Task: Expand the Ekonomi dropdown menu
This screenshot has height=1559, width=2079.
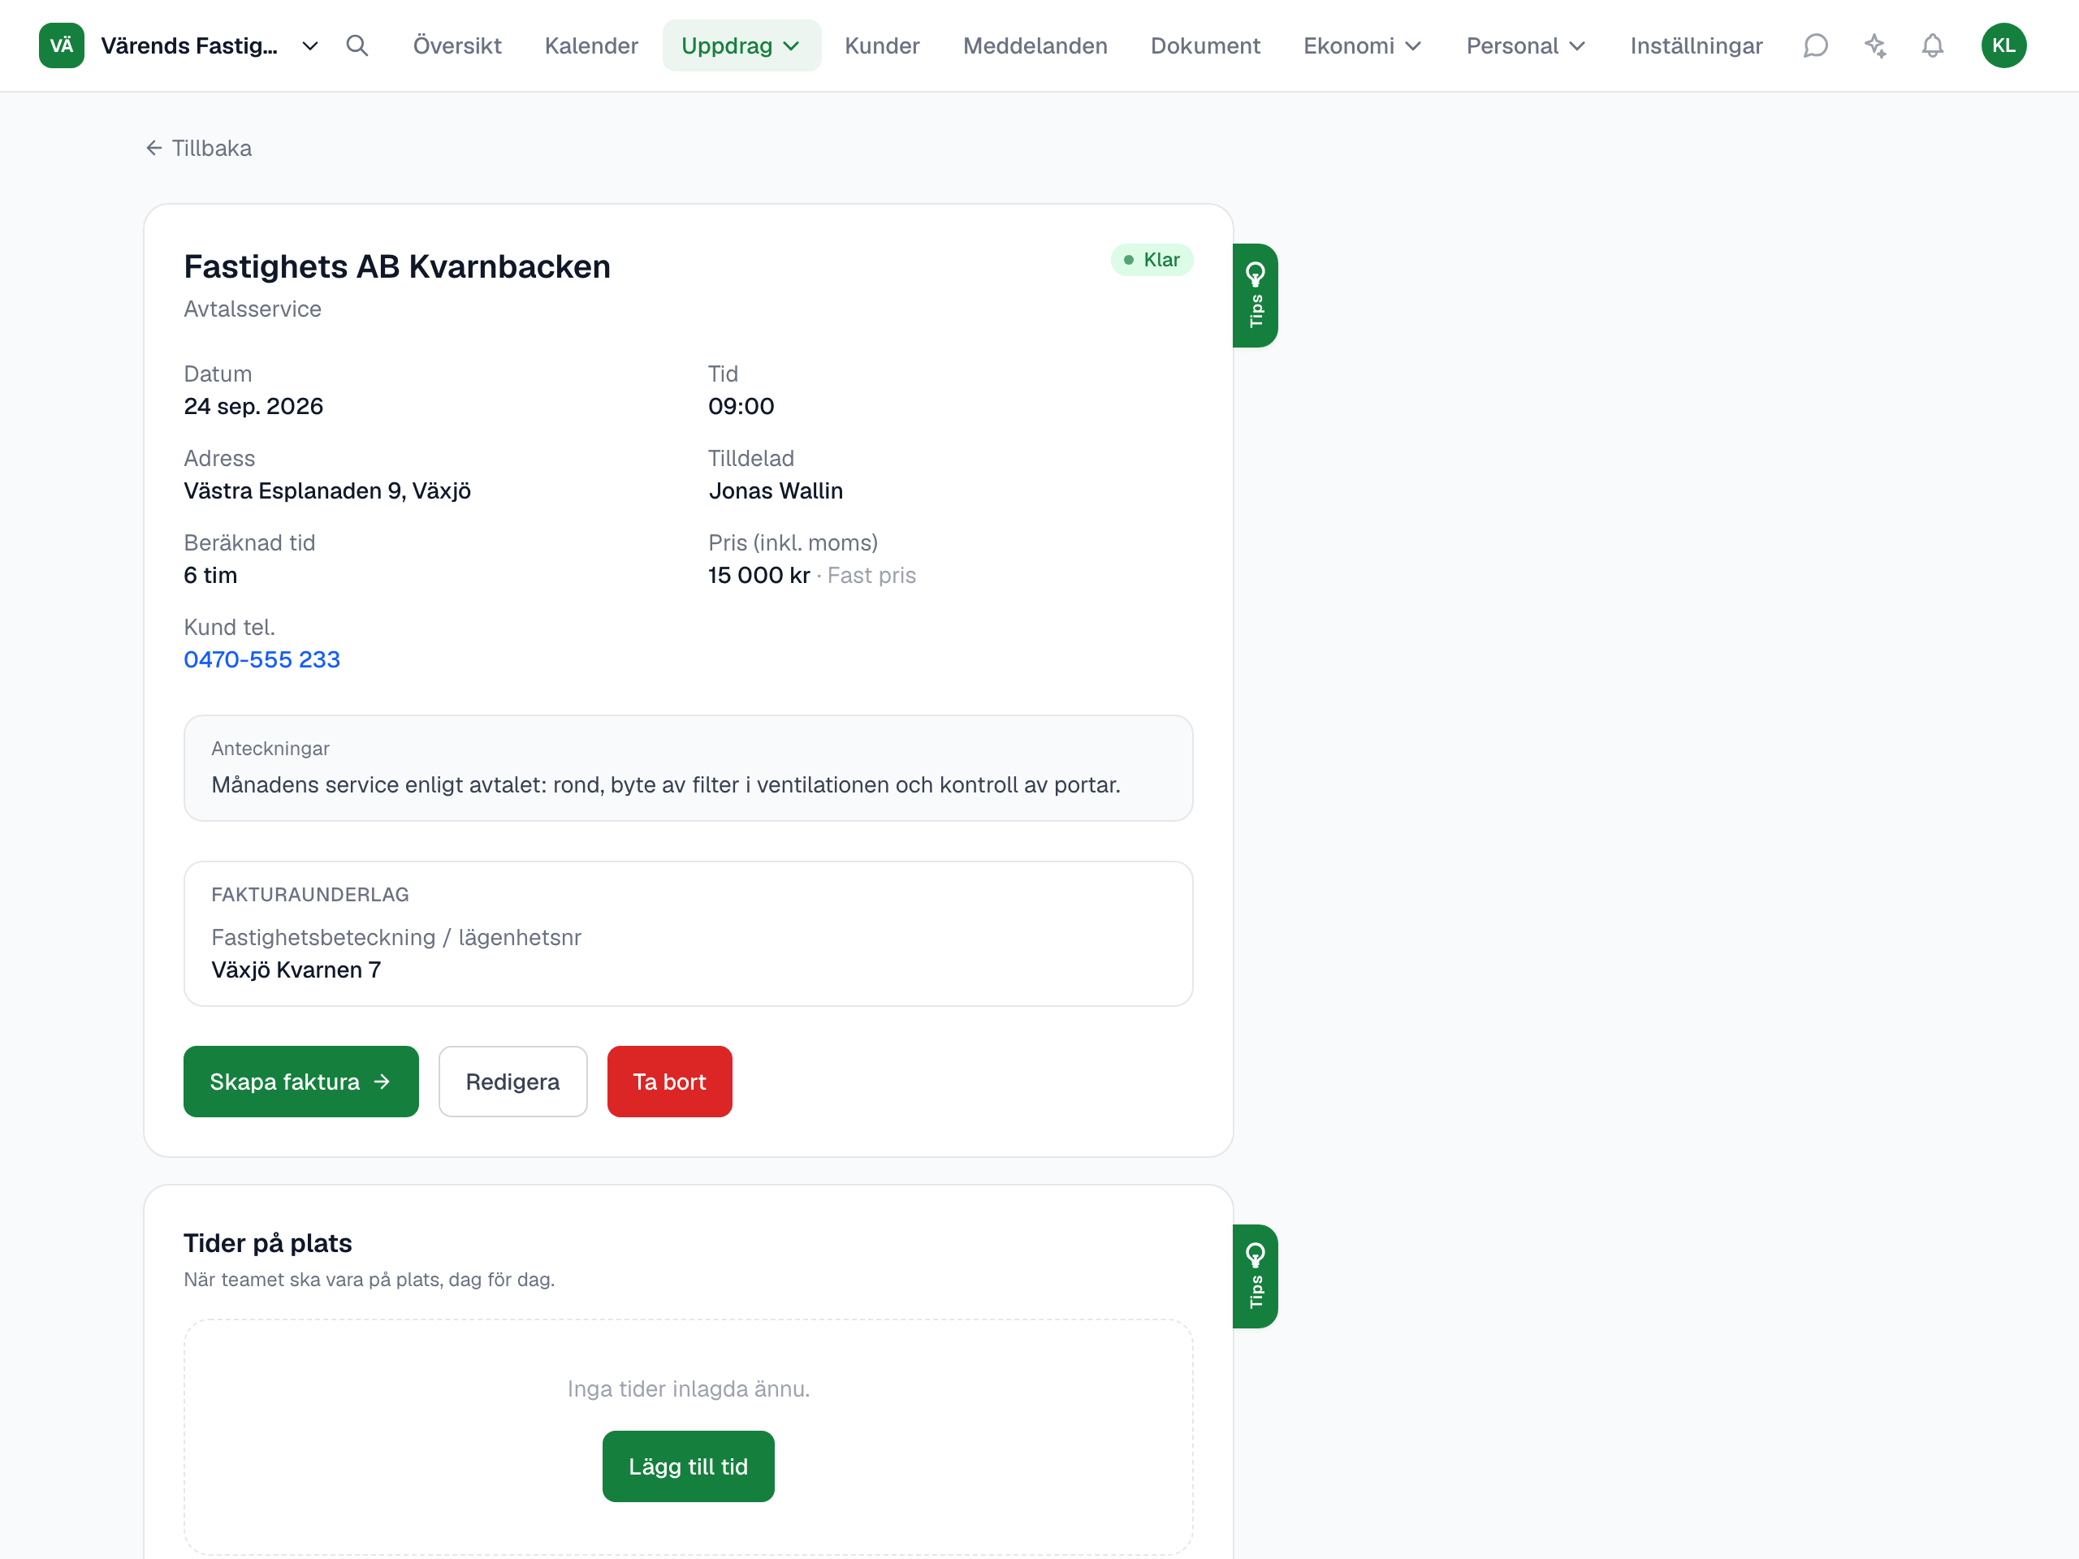Action: pos(1363,45)
